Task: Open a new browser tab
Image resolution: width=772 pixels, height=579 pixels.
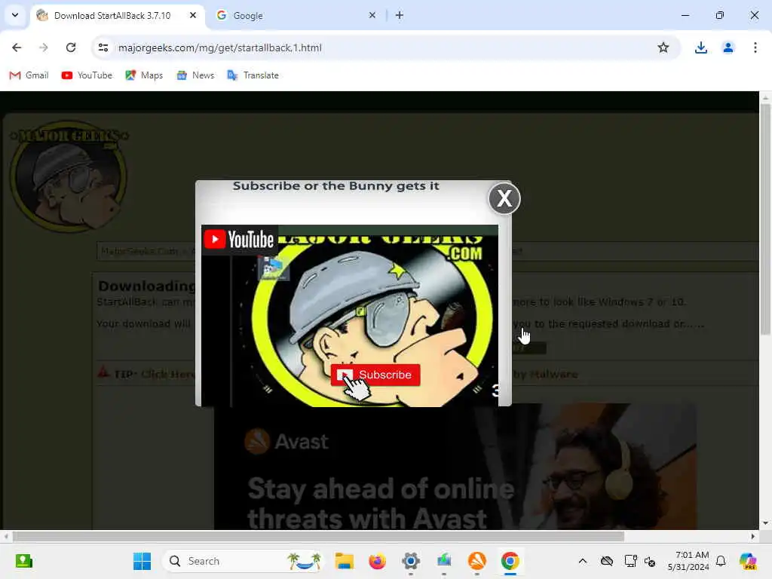Action: (x=400, y=15)
